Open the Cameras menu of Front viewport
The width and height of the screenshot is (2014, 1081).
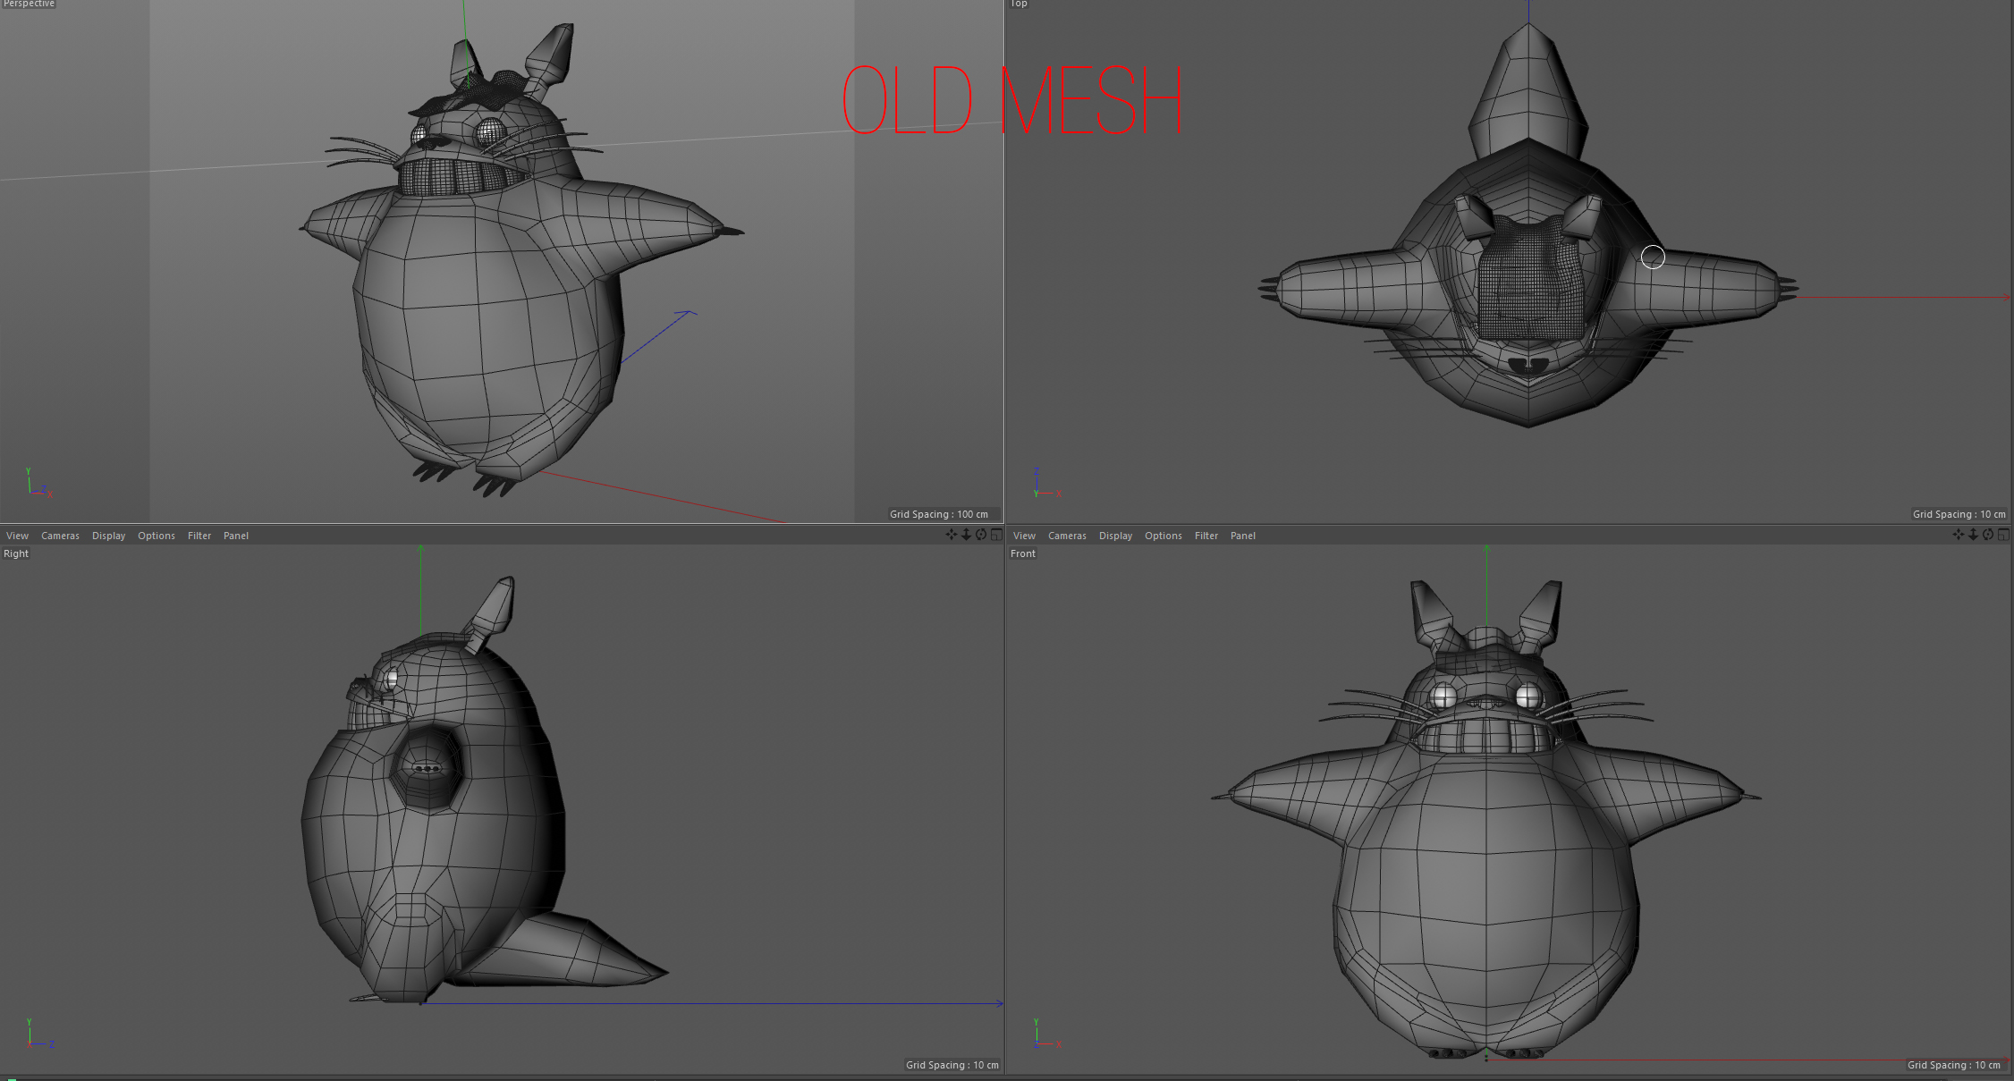[1067, 536]
